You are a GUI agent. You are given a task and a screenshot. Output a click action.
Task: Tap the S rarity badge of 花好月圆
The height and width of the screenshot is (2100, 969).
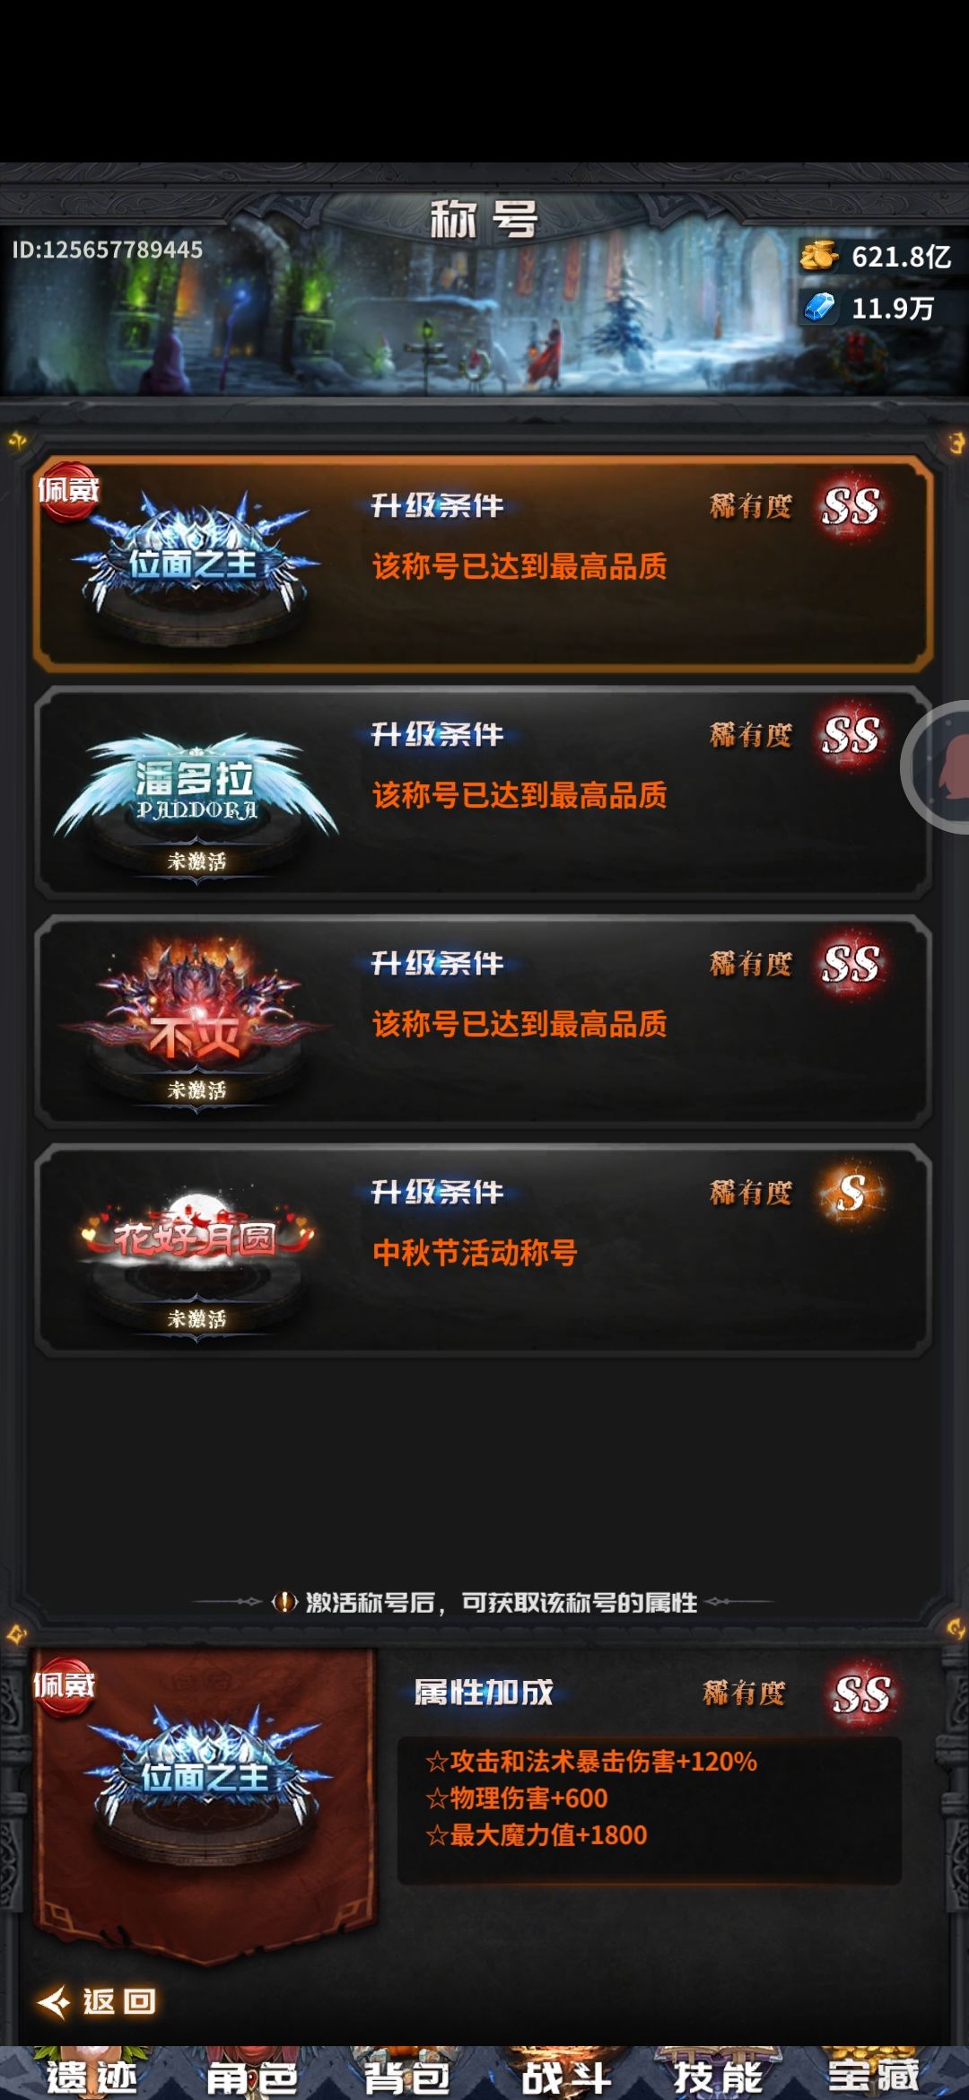pos(851,1193)
